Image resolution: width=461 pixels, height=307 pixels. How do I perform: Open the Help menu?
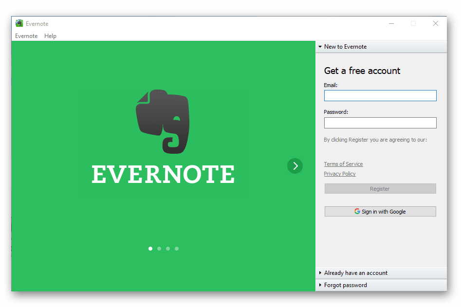click(x=50, y=36)
